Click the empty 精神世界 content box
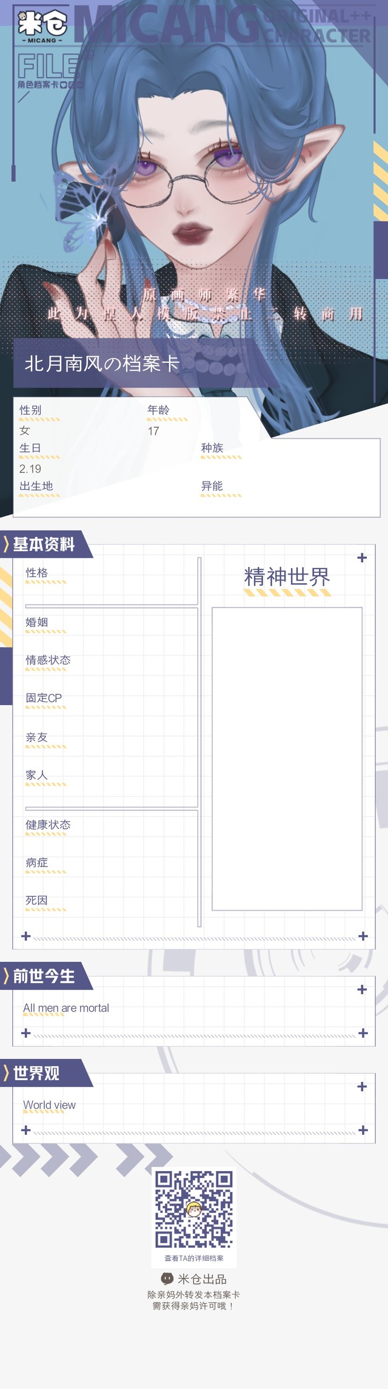 287,759
